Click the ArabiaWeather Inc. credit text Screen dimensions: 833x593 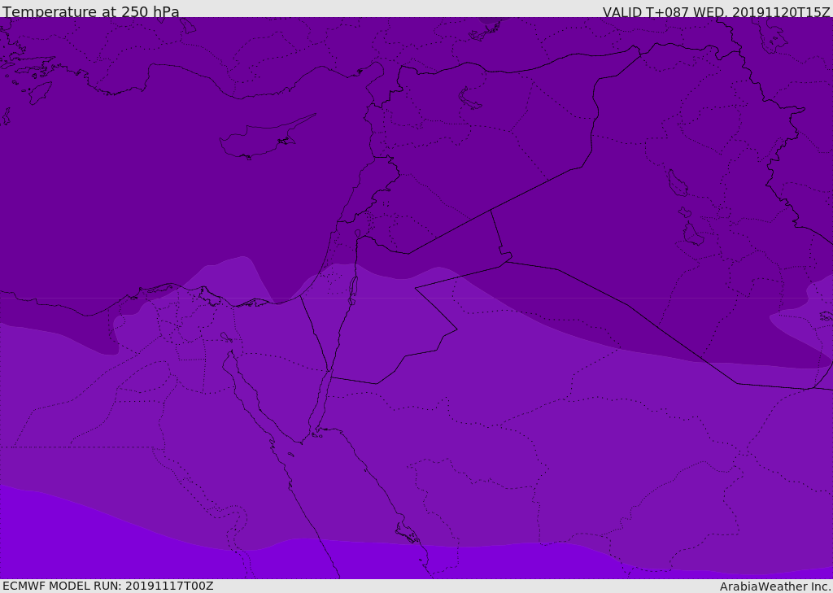coord(775,586)
